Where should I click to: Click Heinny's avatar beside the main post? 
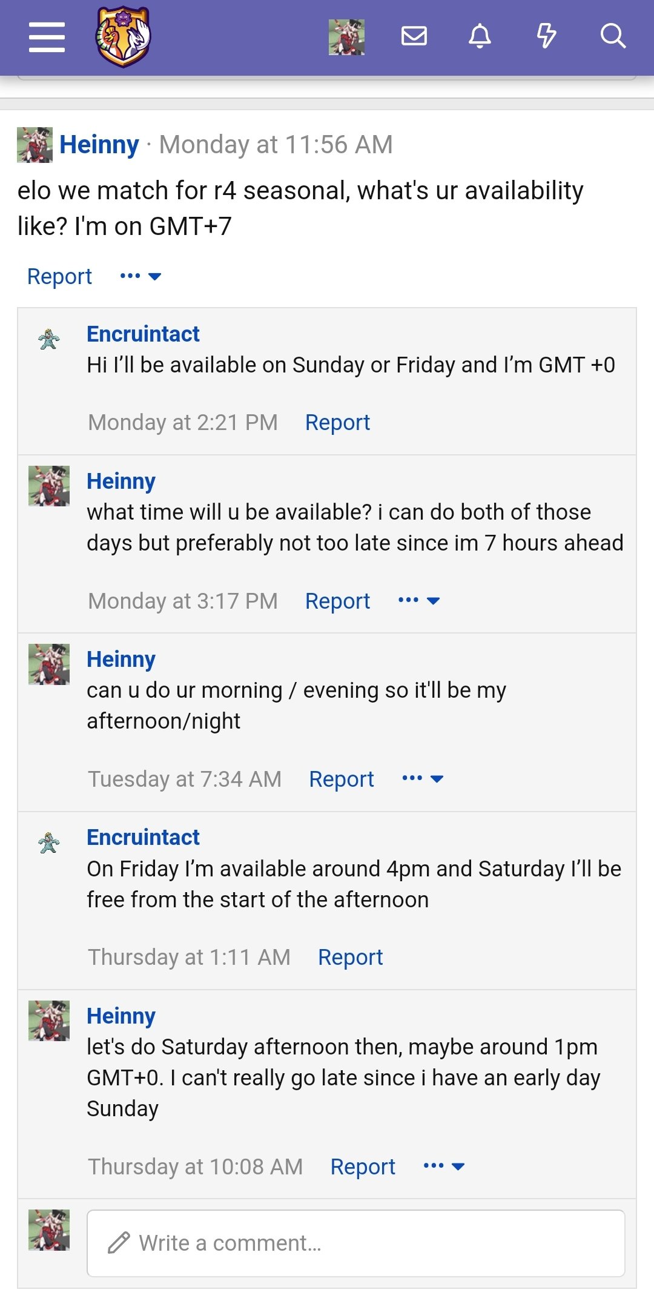click(35, 145)
